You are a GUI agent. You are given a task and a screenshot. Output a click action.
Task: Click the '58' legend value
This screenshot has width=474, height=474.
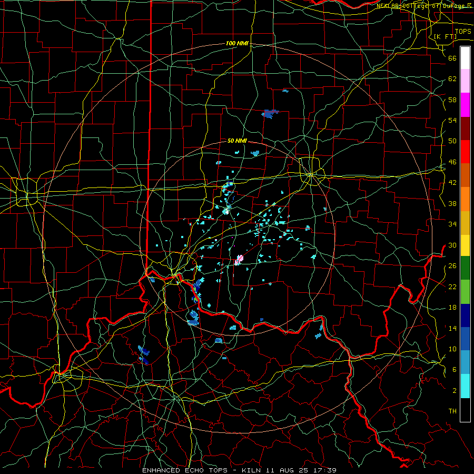point(452,100)
